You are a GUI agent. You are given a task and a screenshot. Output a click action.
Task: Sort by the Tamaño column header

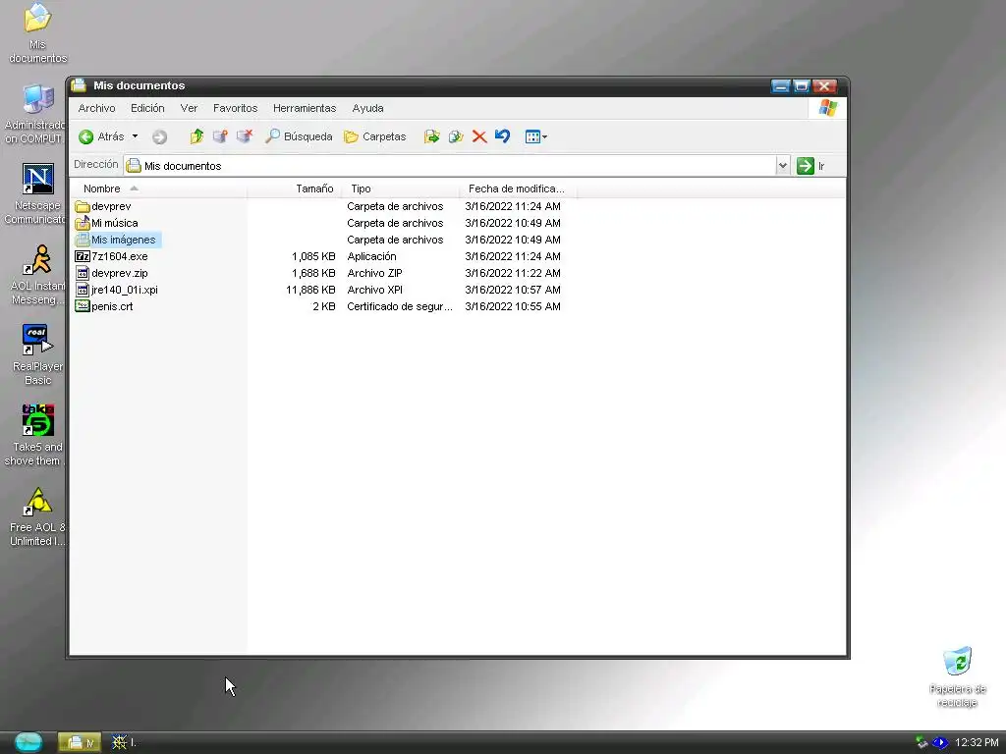[294, 188]
